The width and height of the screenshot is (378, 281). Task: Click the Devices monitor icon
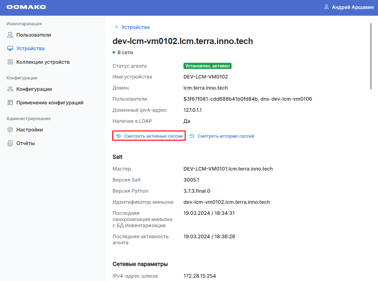click(10, 49)
